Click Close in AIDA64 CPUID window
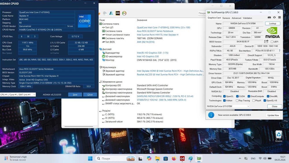Viewport: 289px width, 163px height. [x=90, y=94]
